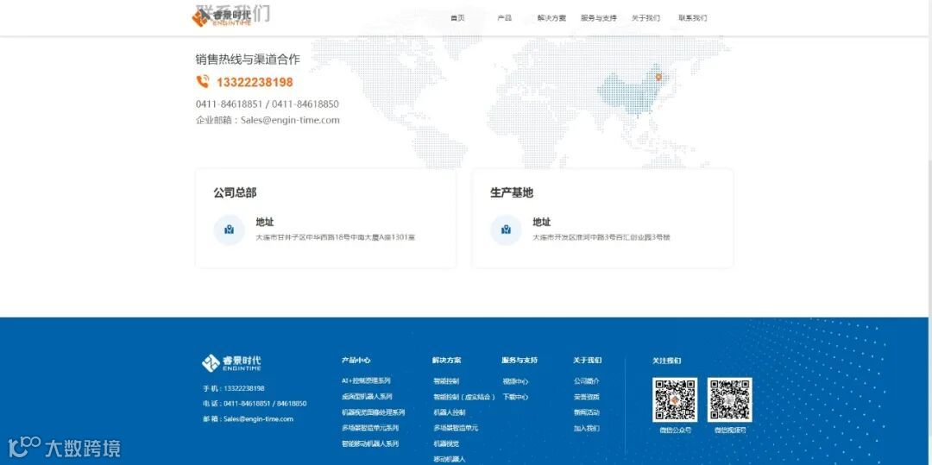Image resolution: width=932 pixels, height=465 pixels.
Task: Click the footer 产品中心 heading
Action: tap(356, 361)
